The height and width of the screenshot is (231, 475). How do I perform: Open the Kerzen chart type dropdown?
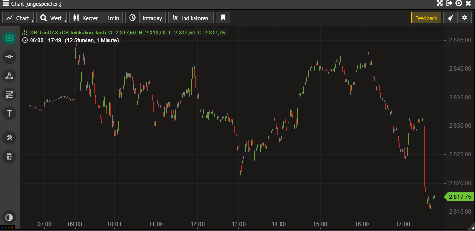click(x=86, y=18)
